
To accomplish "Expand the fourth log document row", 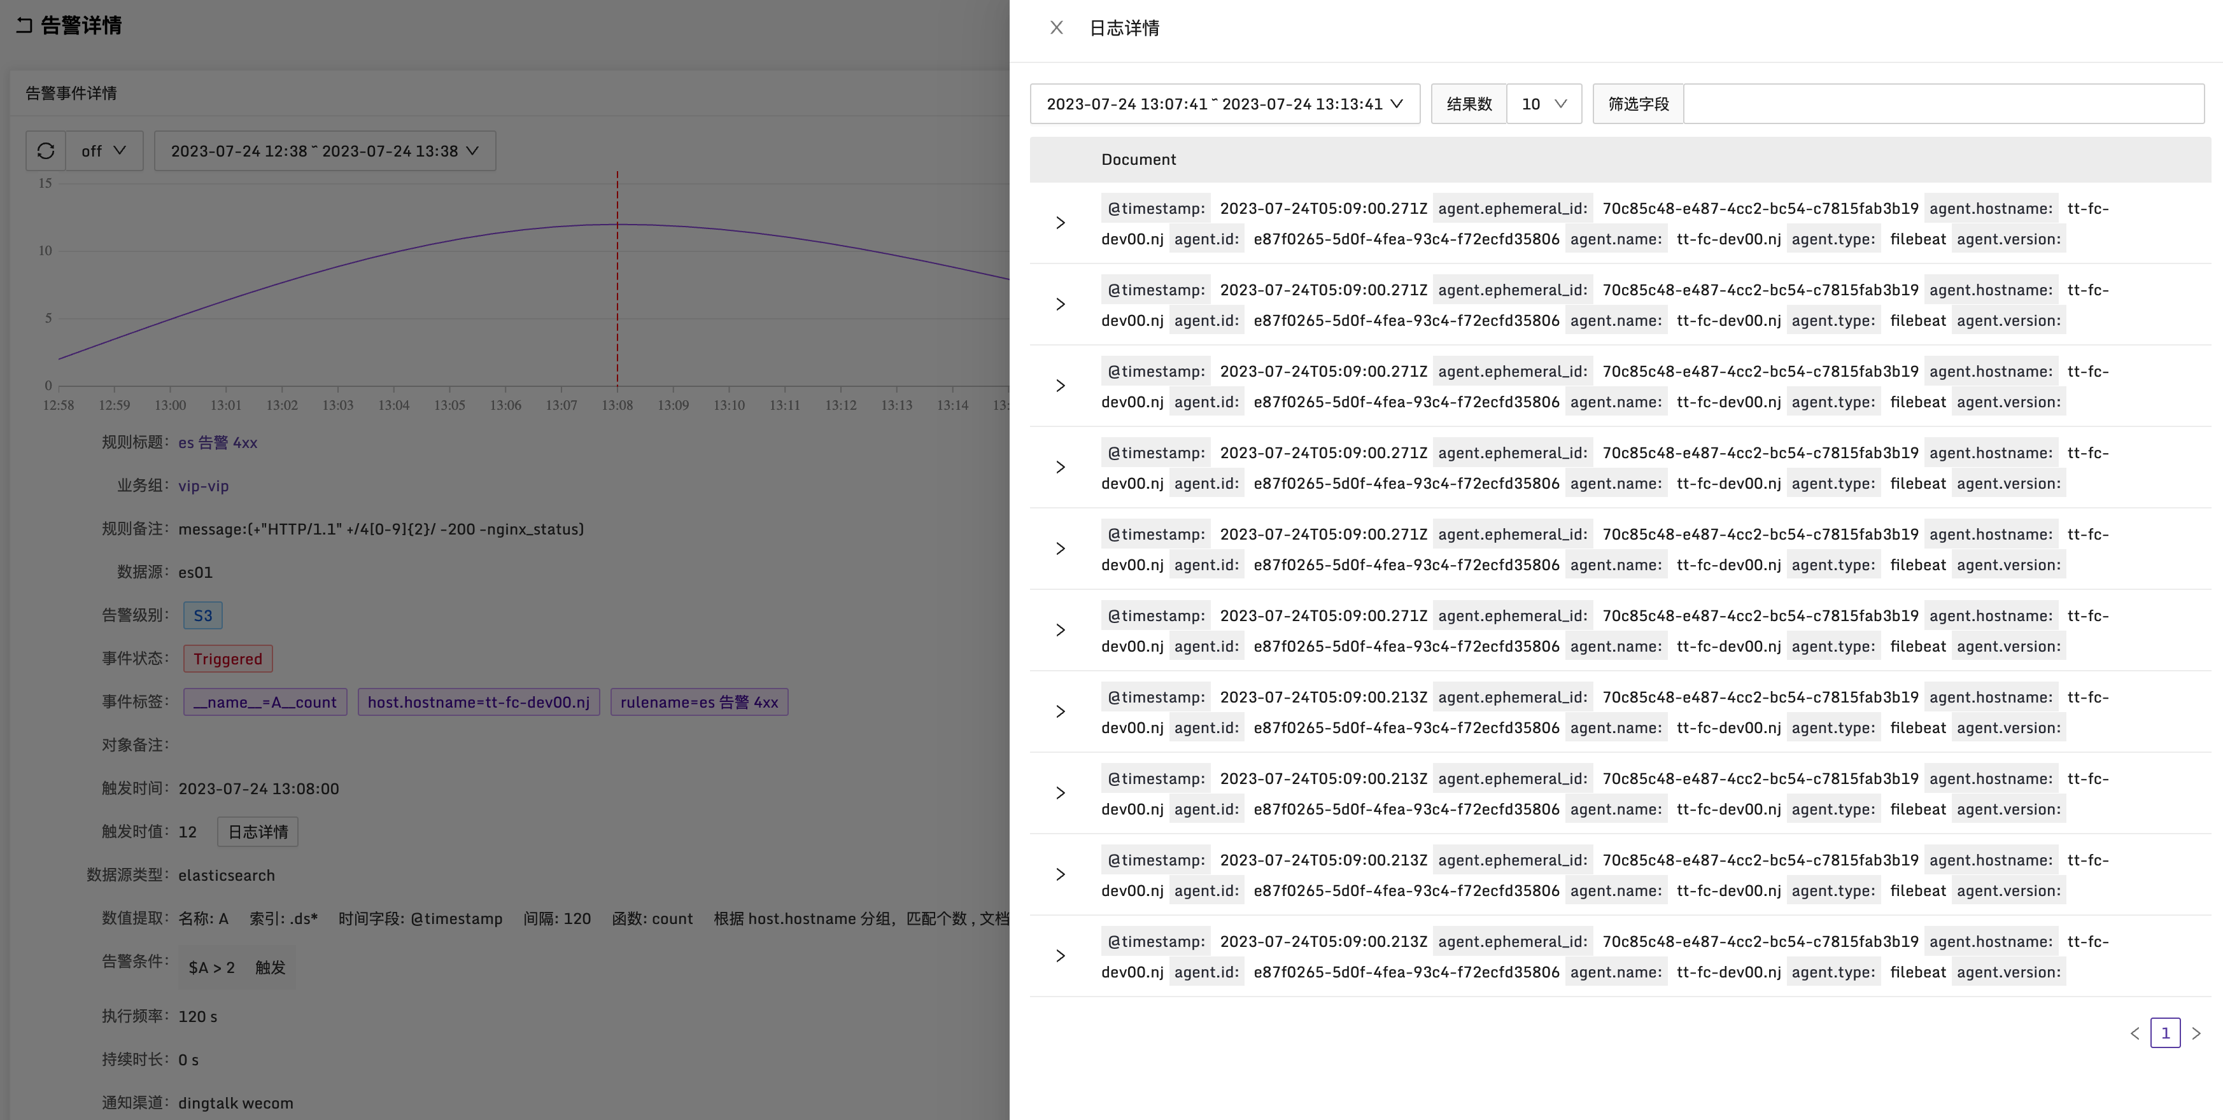I will coord(1061,468).
